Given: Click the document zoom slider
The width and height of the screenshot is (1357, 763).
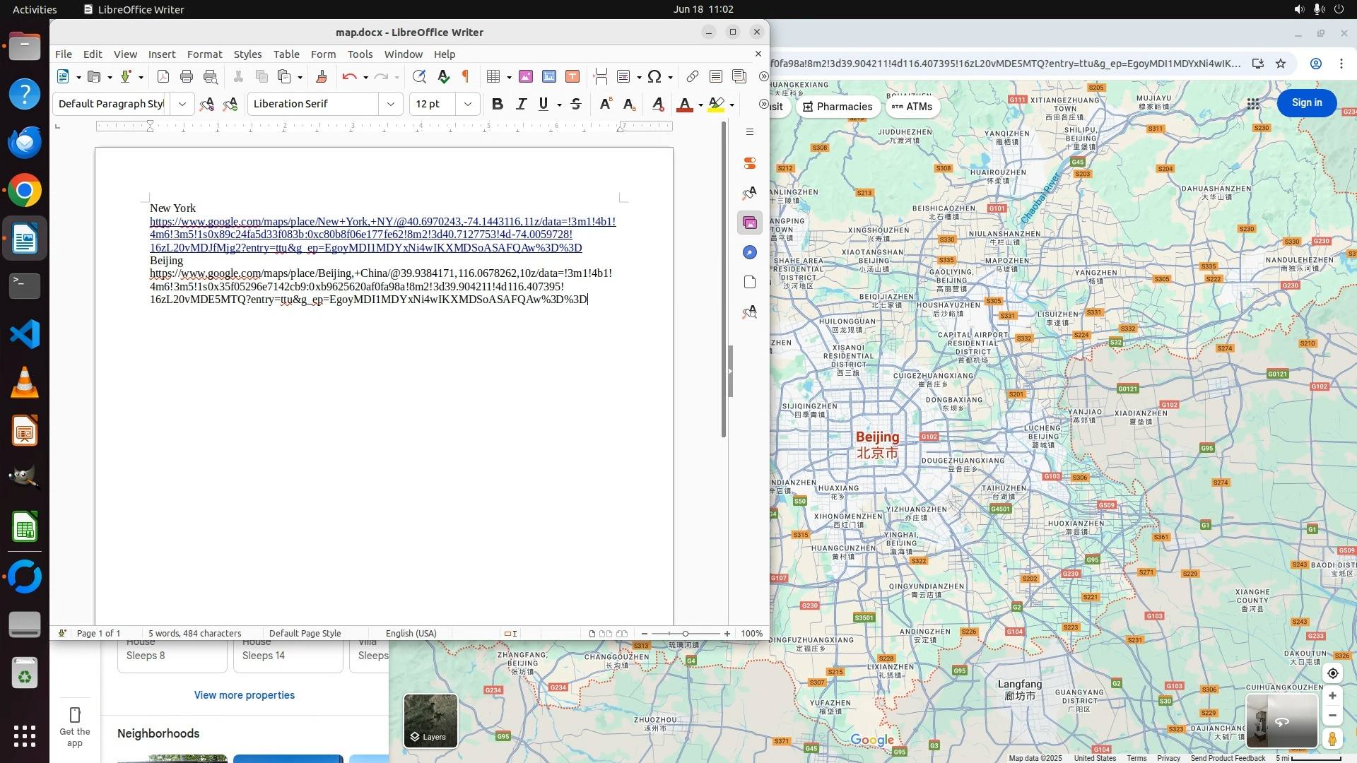Looking at the screenshot, I should [x=685, y=634].
